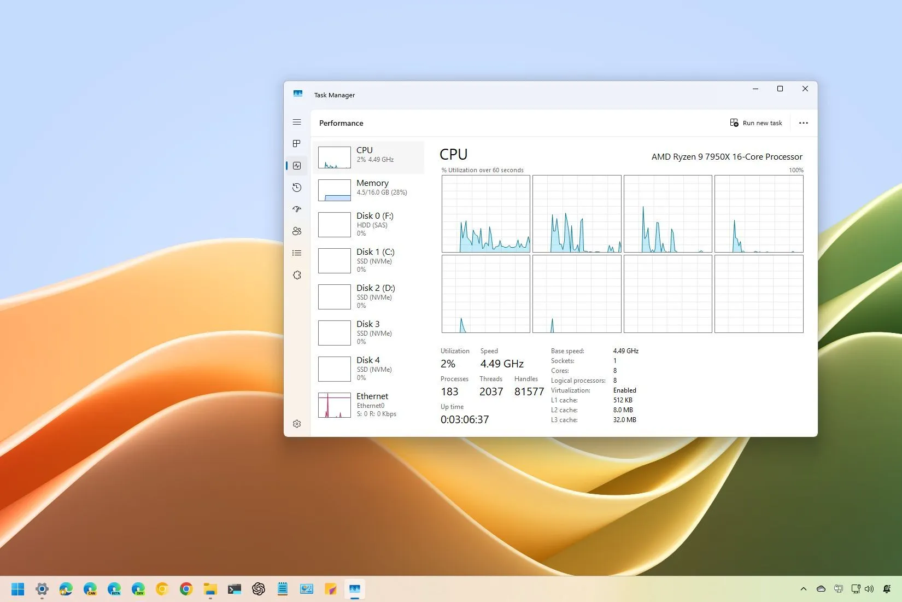Open the Users page icon
Image resolution: width=902 pixels, height=602 pixels.
coord(297,231)
